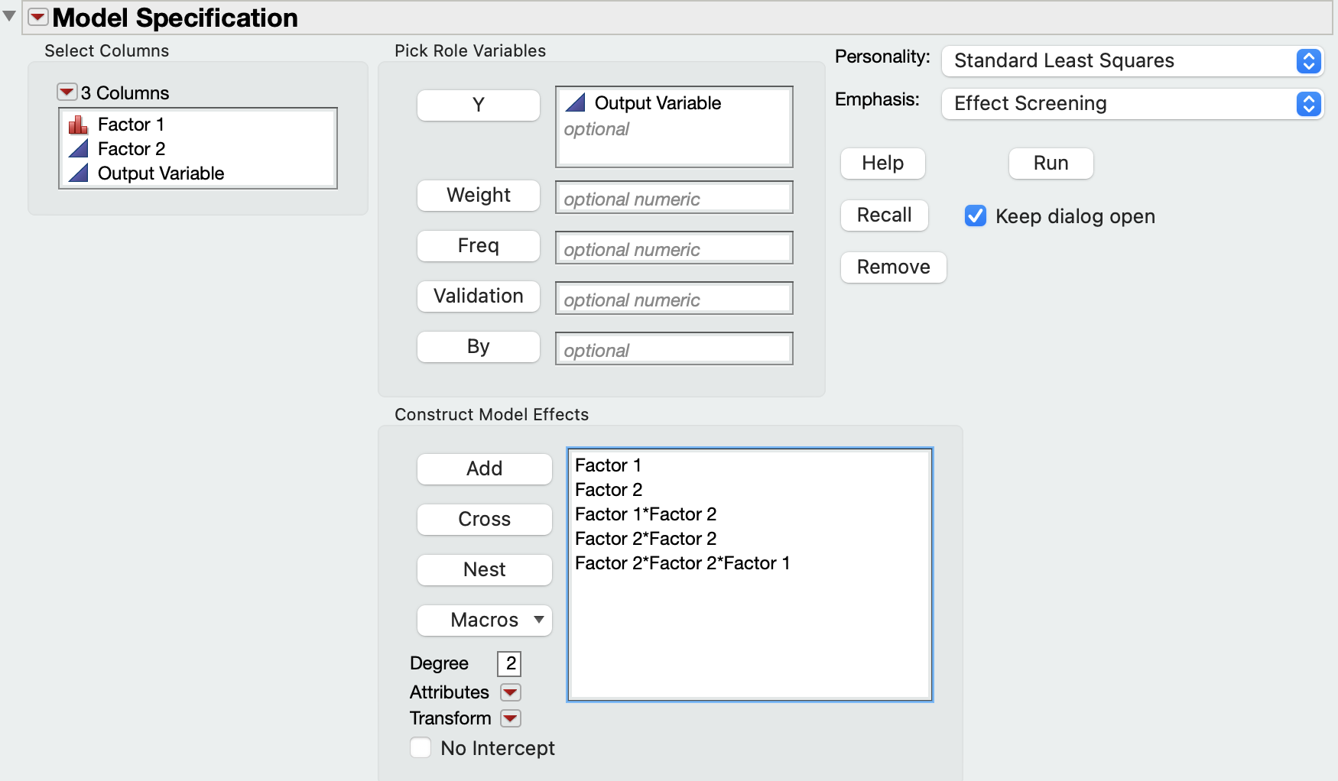Click the Degree value field
This screenshot has width=1338, height=781.
[x=509, y=663]
